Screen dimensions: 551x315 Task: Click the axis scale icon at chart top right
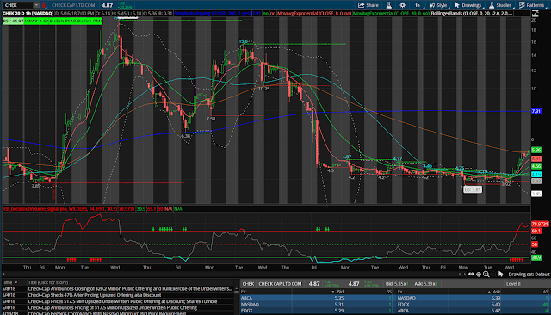click(536, 14)
